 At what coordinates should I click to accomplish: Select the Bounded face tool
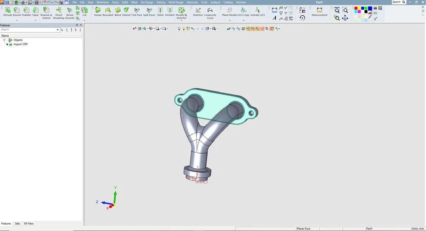point(108,11)
